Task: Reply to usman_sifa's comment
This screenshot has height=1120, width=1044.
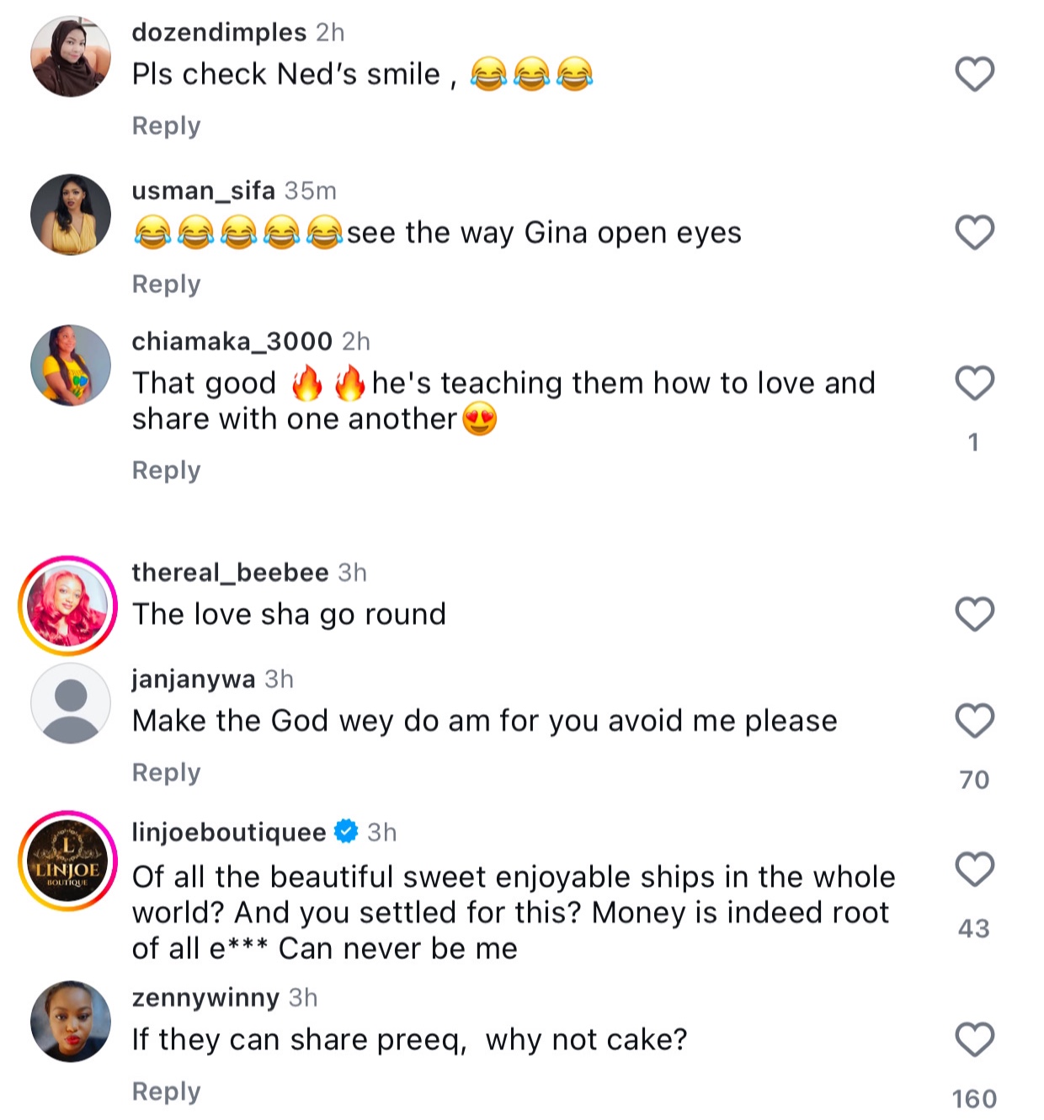Action: click(x=166, y=285)
